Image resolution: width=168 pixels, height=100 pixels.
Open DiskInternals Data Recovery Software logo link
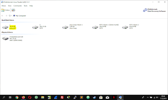coord(154,10)
